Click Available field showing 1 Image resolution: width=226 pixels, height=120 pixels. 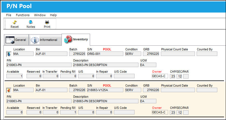pos(15,76)
